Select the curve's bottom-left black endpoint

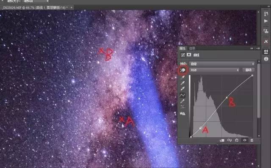pos(191,137)
